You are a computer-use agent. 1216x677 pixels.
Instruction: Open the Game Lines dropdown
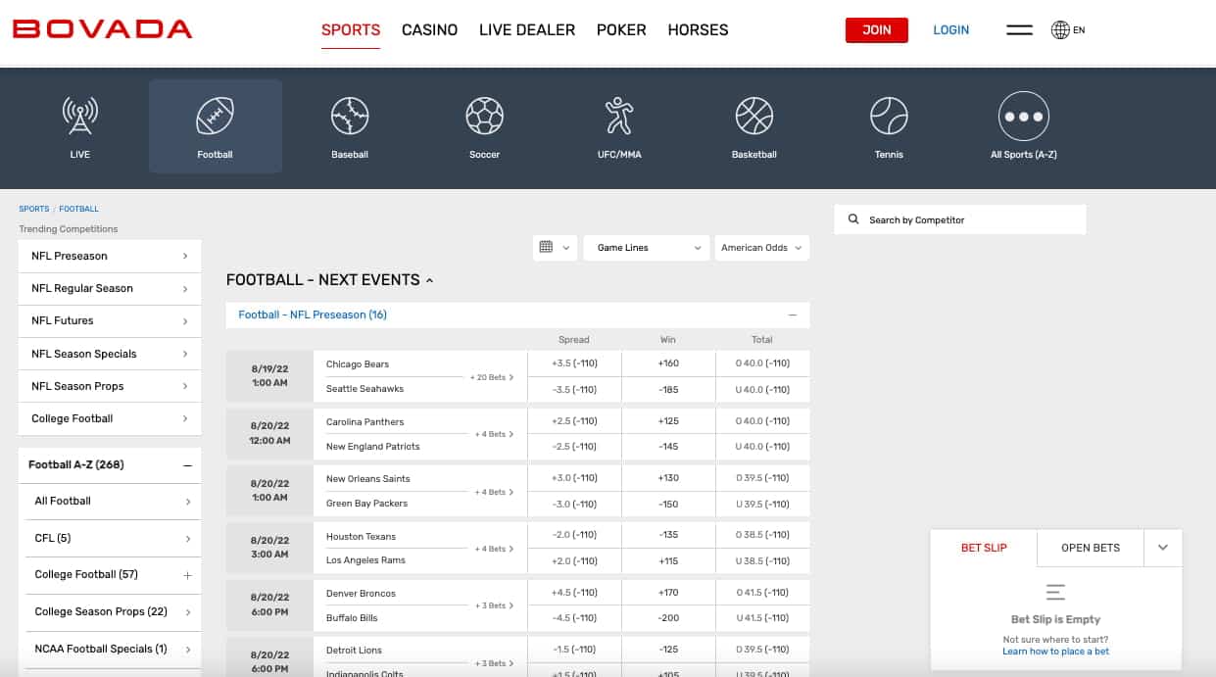point(646,248)
